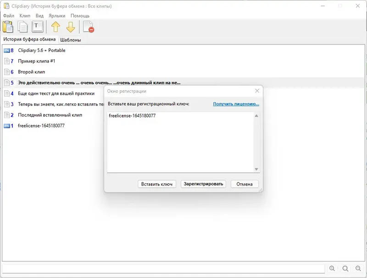This screenshot has width=367, height=278.
Task: Select clip "Еще один текст для вашей практики"
Action: 56,94
